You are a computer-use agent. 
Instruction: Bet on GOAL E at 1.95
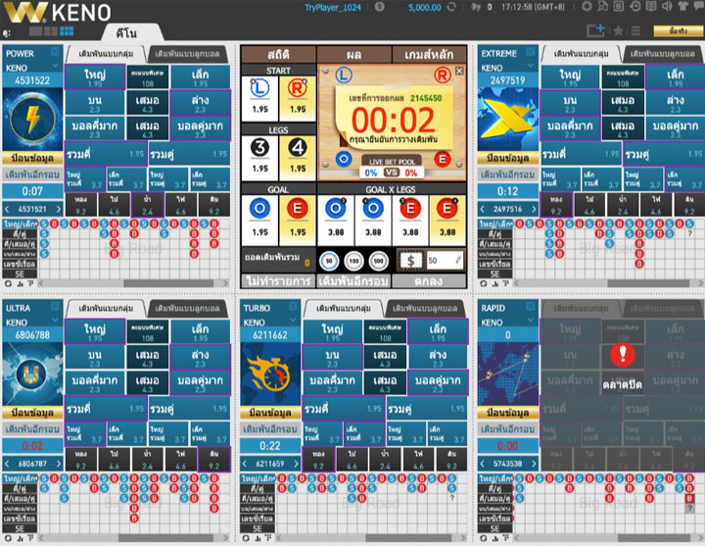click(x=298, y=221)
